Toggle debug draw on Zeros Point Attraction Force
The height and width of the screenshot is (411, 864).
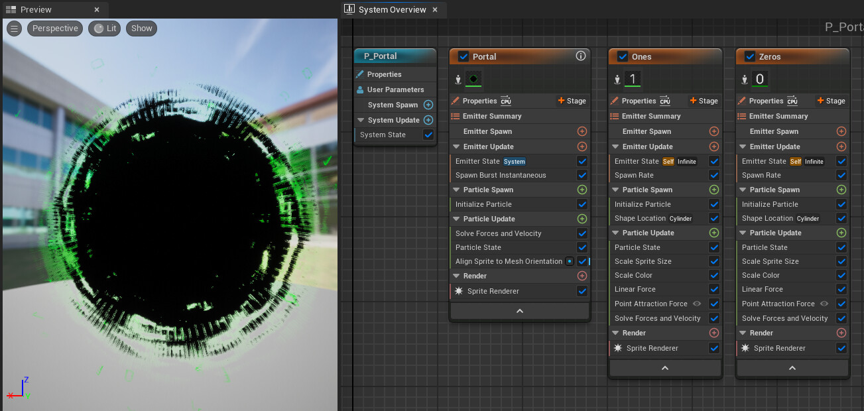pos(824,304)
